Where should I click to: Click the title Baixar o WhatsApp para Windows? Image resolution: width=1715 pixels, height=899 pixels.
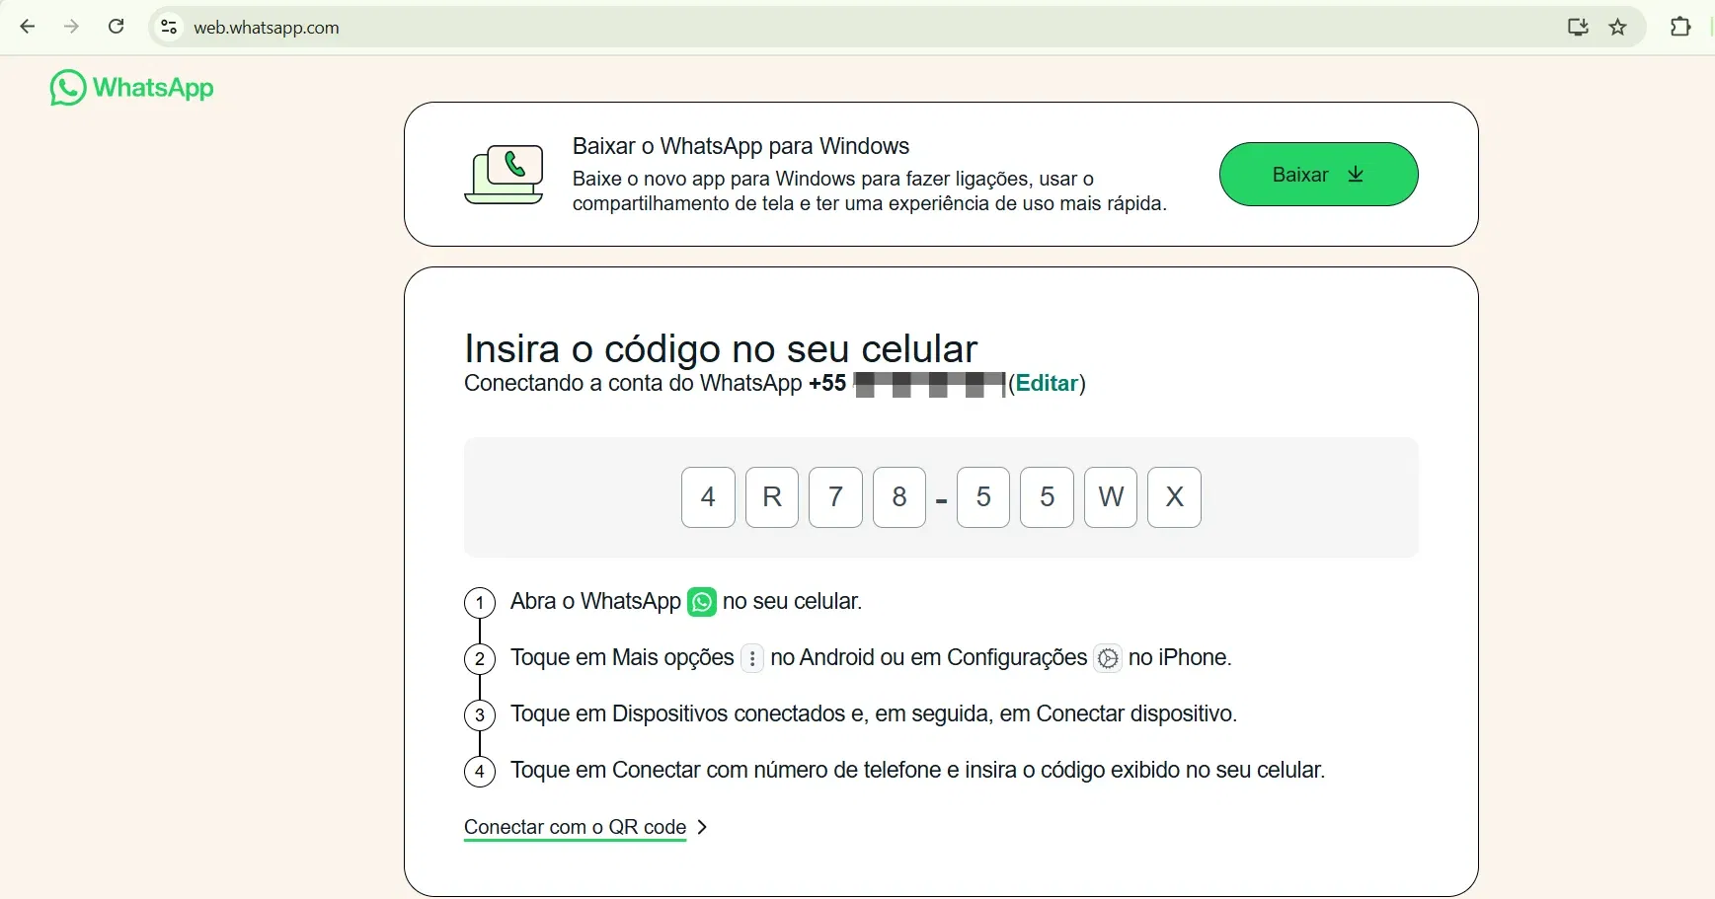click(x=741, y=146)
